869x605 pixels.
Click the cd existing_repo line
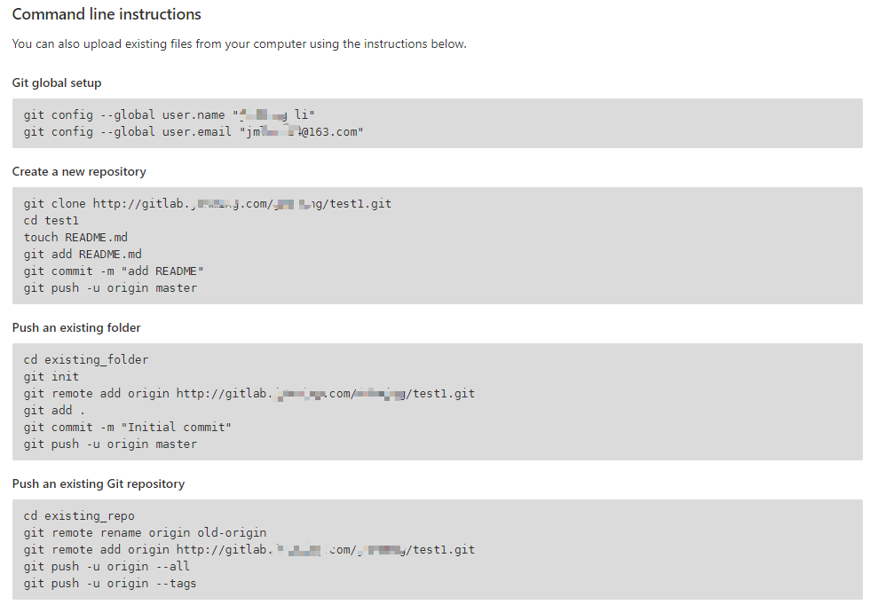click(79, 515)
